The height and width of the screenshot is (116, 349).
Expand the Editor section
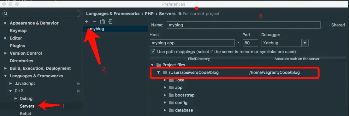tap(6, 38)
